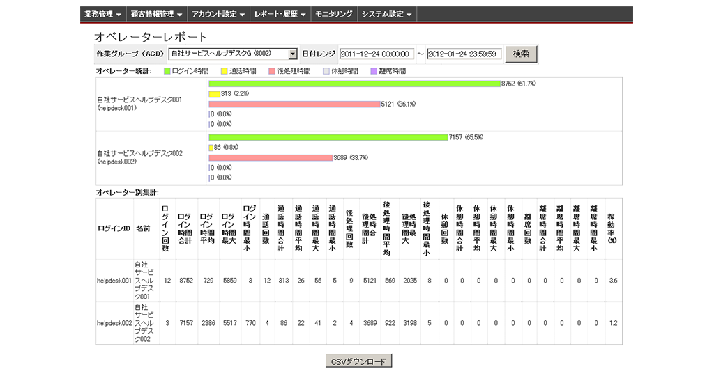Expand the 作業グループ (ACD) dropdown
This screenshot has height=376, width=714.
(292, 54)
